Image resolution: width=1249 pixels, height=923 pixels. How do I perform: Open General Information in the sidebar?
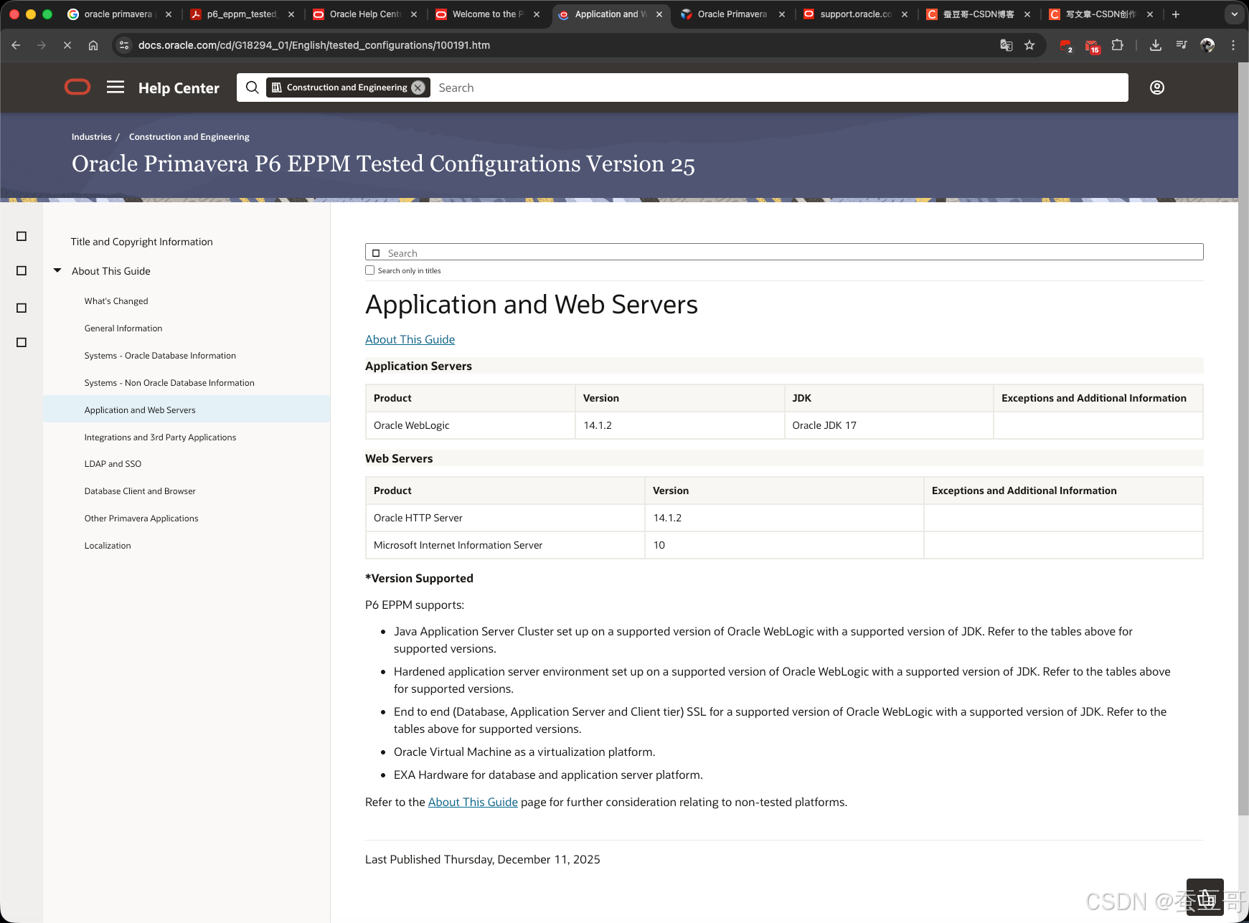(x=123, y=328)
